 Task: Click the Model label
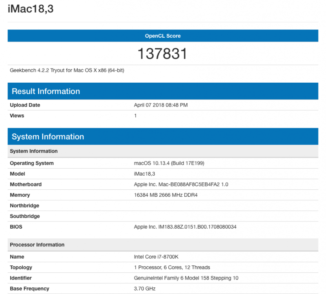coord(17,174)
